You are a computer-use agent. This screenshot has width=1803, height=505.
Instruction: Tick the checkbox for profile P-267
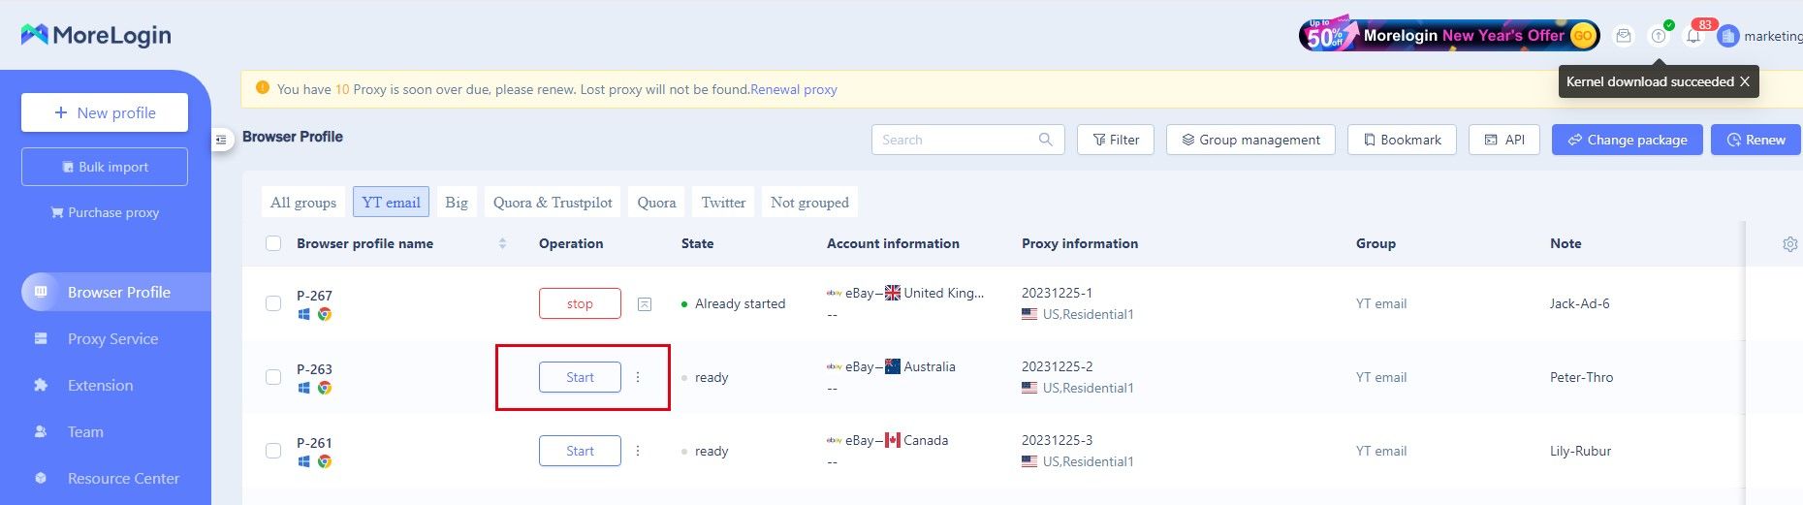[273, 303]
